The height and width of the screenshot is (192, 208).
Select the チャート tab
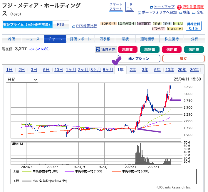coord(55,39)
